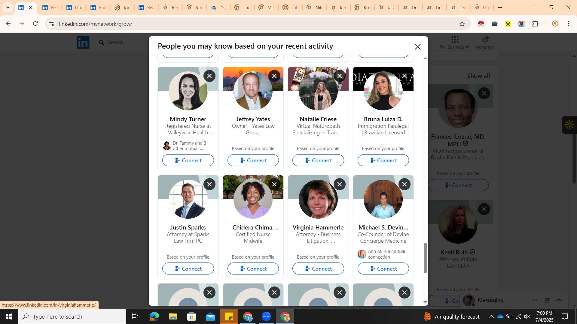Dismiss Michael S. Devine suggestion card
This screenshot has height=324, width=577.
405,184
